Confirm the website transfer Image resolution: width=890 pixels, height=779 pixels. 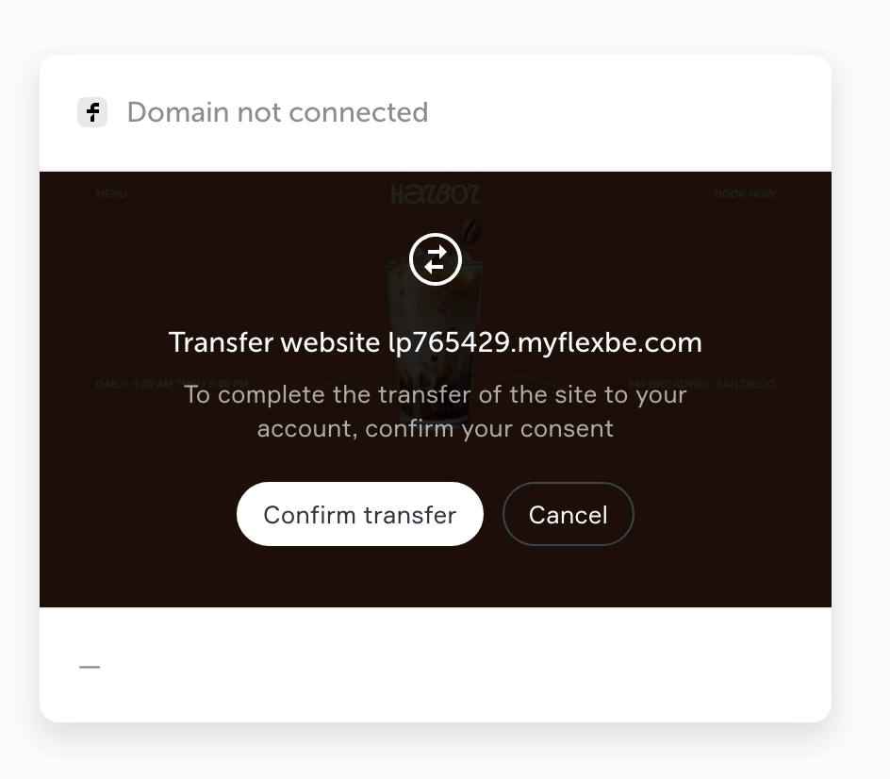pyautogui.click(x=360, y=514)
